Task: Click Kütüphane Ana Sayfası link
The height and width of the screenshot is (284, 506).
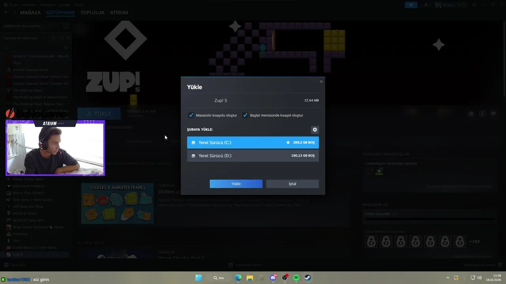Action: coord(22,26)
